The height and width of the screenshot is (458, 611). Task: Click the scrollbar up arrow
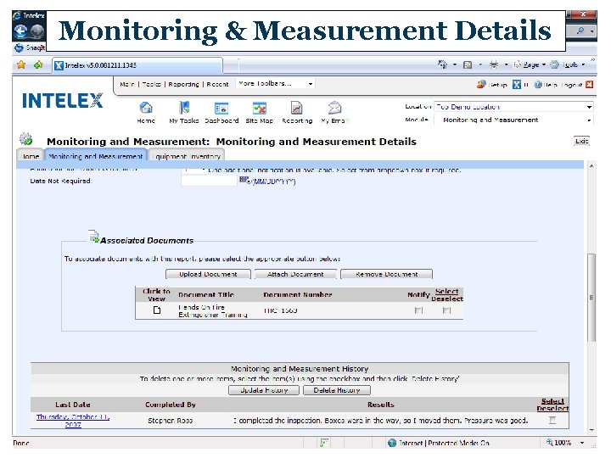591,165
